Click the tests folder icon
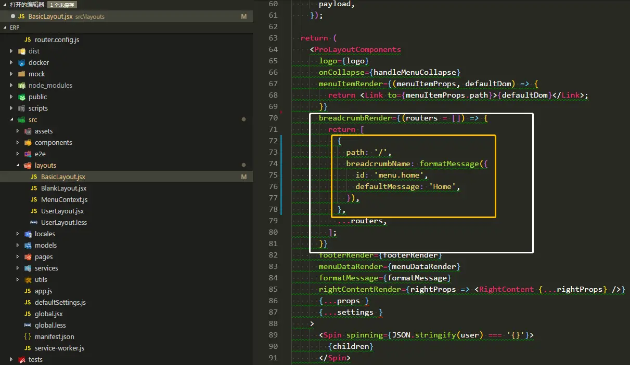Viewport: 630px width, 365px height. [x=21, y=359]
